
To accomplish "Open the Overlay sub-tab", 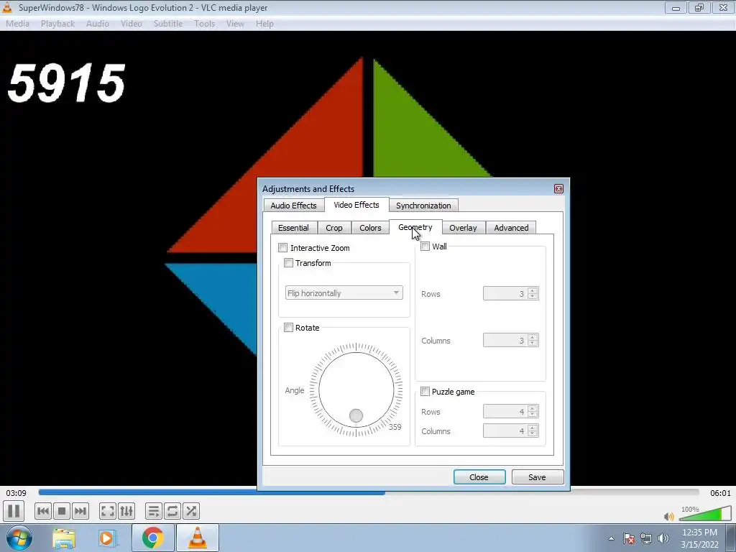I will click(x=464, y=228).
